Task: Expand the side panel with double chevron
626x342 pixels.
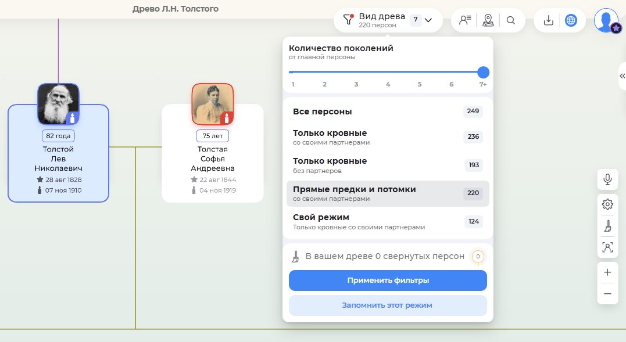Action: (x=622, y=76)
